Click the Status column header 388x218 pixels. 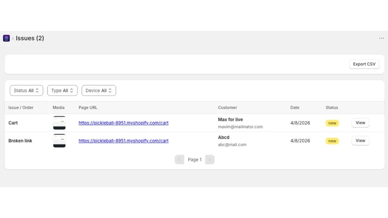tap(332, 108)
